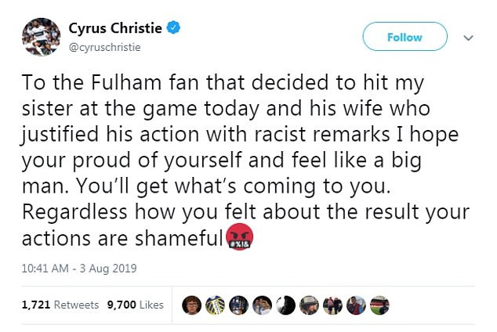Click the blue verified badge
Screen dimensions: 497x332
click(x=173, y=29)
